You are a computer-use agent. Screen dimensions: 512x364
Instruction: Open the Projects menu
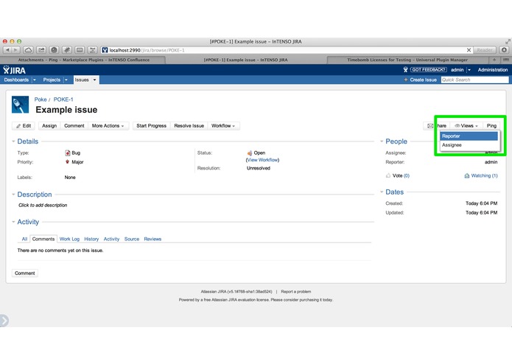pos(52,80)
